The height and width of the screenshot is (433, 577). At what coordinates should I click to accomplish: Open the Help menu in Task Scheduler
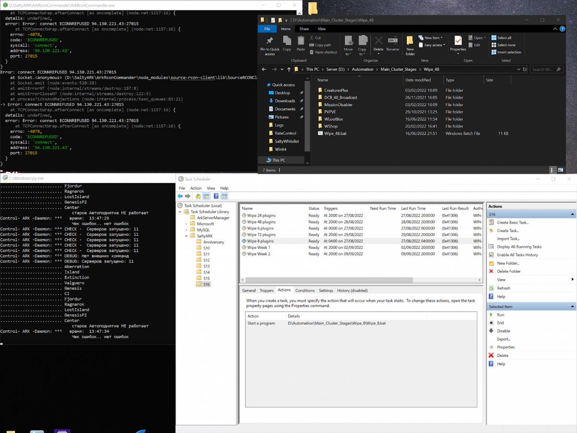[224, 188]
